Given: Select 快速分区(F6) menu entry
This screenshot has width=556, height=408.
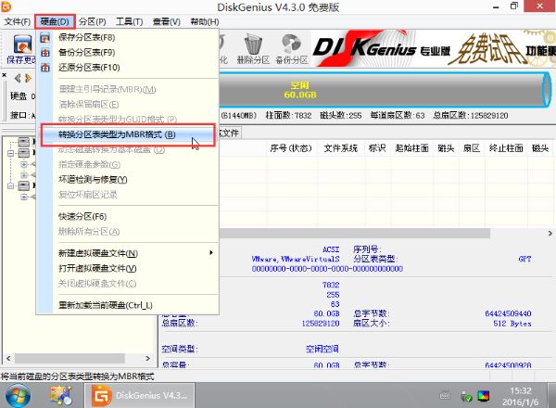Looking at the screenshot, I should [128, 216].
